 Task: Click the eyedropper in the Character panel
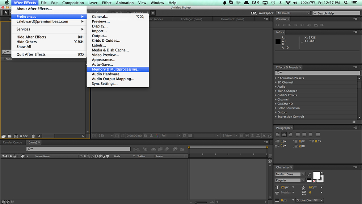coord(309,174)
